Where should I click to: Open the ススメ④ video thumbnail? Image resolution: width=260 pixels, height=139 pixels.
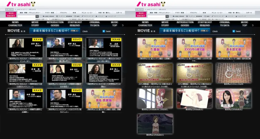pyautogui.click(x=64, y=73)
